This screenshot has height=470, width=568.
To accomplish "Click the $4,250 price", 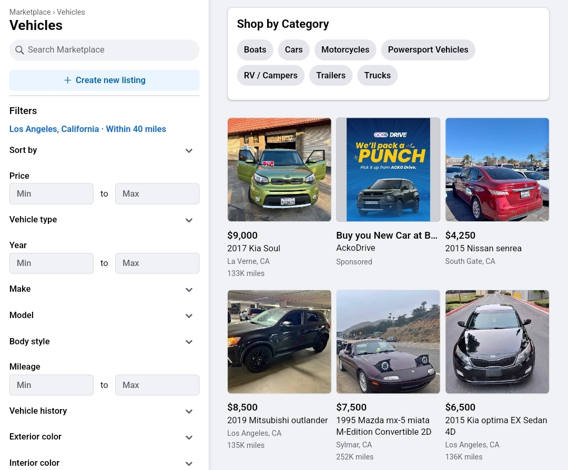I will (460, 236).
